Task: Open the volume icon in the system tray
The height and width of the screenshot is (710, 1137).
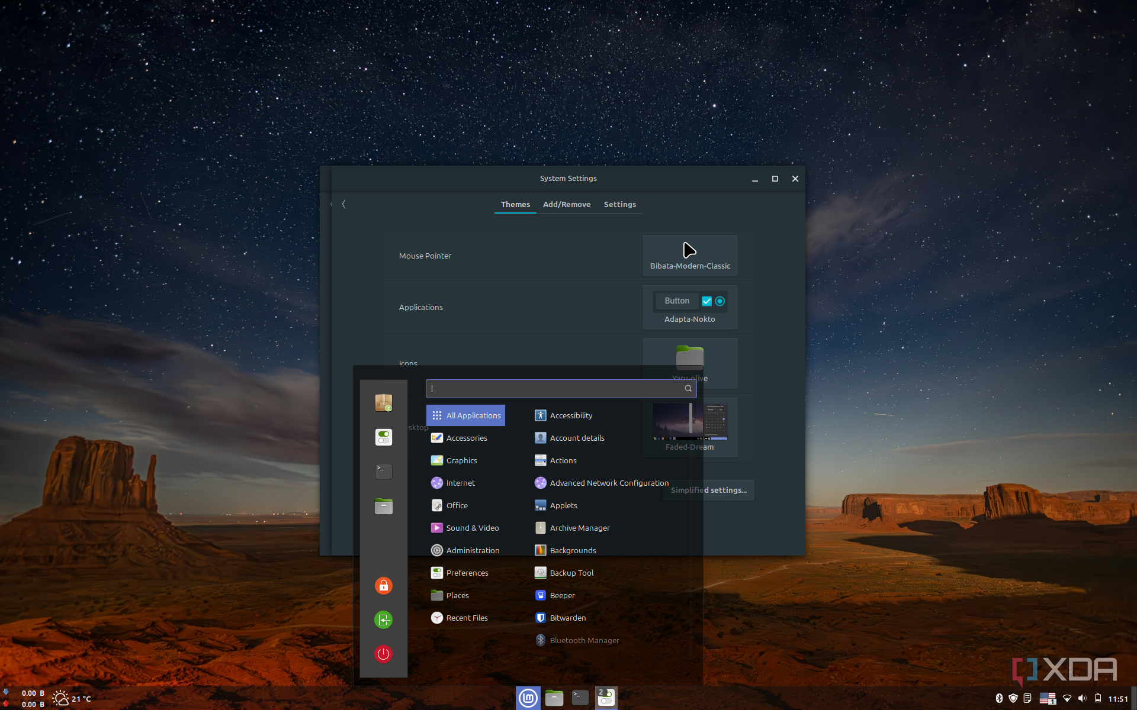Action: pyautogui.click(x=1082, y=698)
